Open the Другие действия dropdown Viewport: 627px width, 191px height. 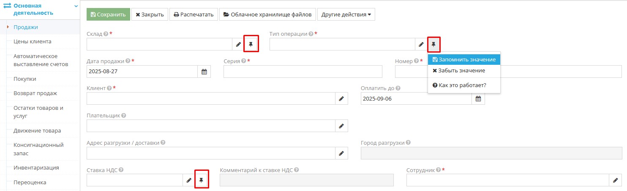346,14
